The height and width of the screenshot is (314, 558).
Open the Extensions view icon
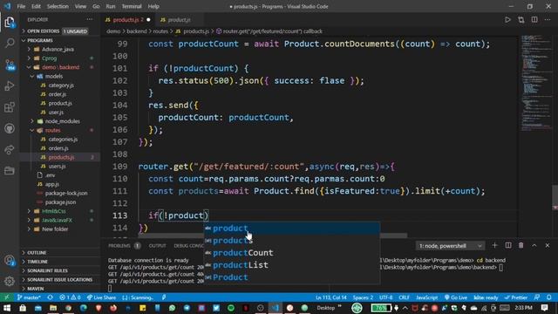coord(10,107)
